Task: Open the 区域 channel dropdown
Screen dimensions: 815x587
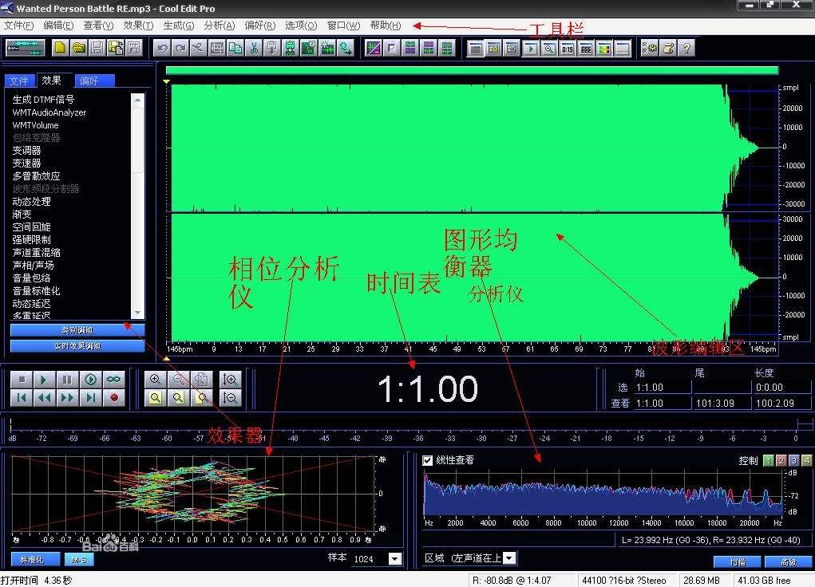Action: (509, 558)
